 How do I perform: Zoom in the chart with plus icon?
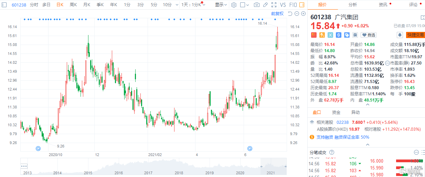coord(303,14)
